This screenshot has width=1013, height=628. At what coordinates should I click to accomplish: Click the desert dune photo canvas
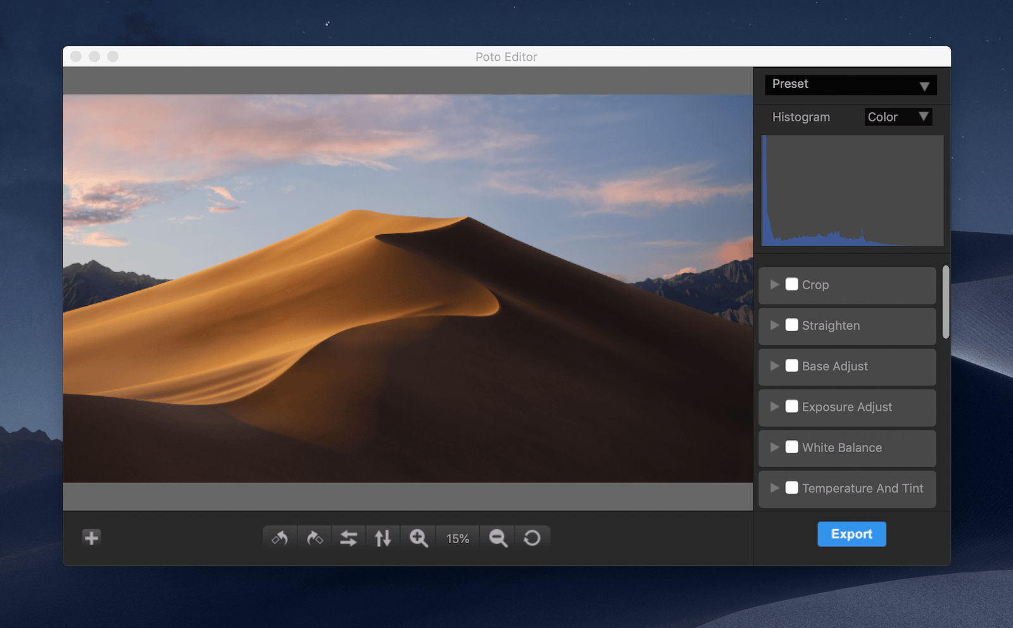408,289
